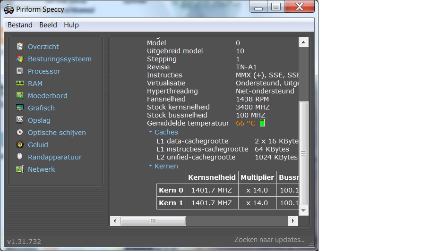
Task: Click the Stock kernsnelheid value 3400 MHZ
Action: tap(252, 107)
